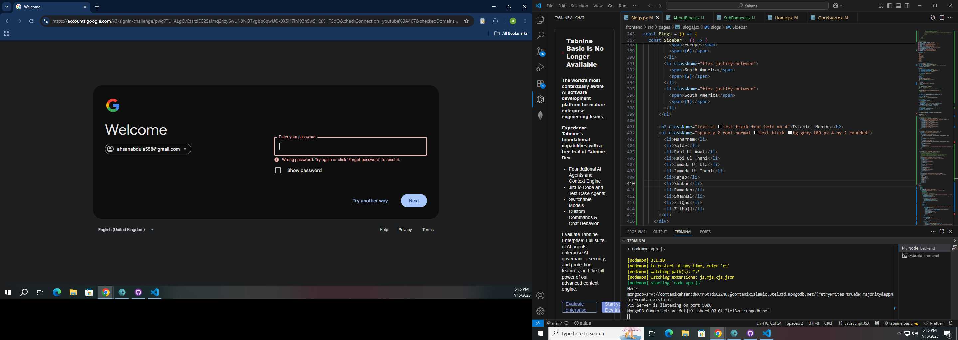
Task: Click the tab groups grid icon in bookmarks bar
Action: pos(6,34)
